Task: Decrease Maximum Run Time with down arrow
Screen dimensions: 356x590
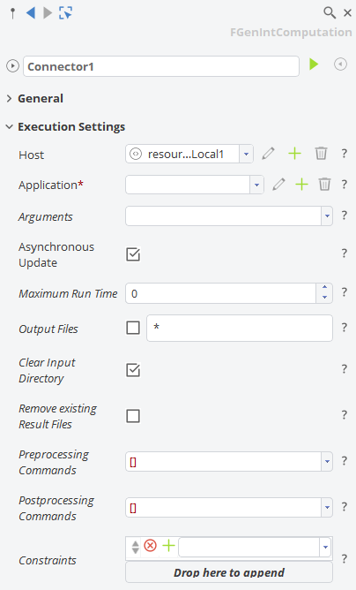Action: [324, 298]
